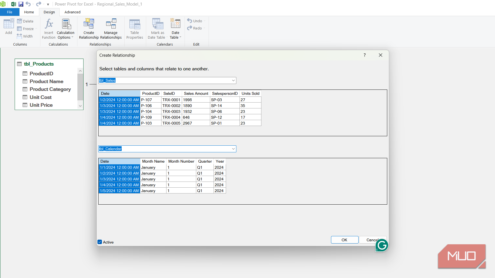Click cell P-107 in sales preview
Viewport: 495px width, 278px height.
151,100
